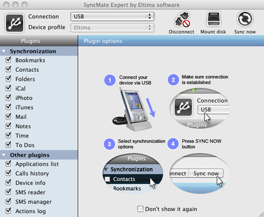This screenshot has height=217, width=264.
Task: Open Applications list plugin entry
Action: tap(37, 164)
